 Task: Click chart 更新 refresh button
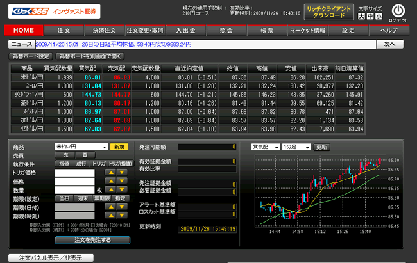pyautogui.click(x=321, y=147)
